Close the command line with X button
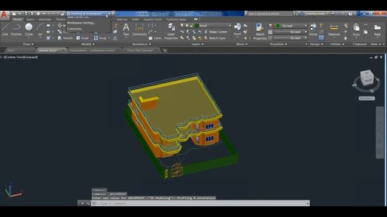Image resolution: width=387 pixels, height=217 pixels. coord(82,204)
